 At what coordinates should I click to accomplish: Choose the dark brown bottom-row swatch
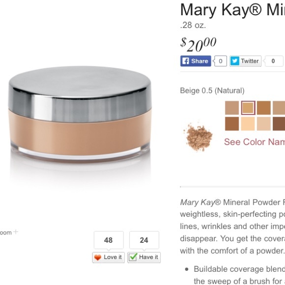pos(279,124)
